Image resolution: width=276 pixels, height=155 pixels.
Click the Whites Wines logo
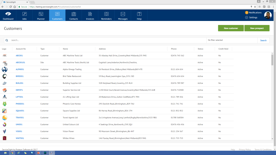pos(5,138)
